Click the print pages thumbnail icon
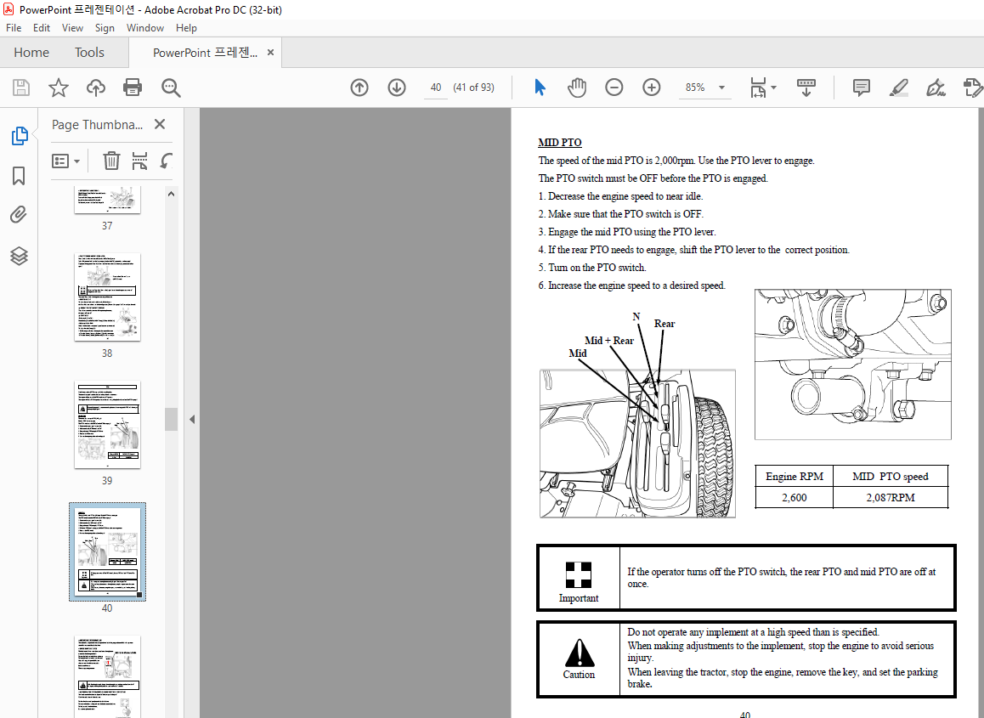Screen dimensions: 984x718 tap(139, 161)
